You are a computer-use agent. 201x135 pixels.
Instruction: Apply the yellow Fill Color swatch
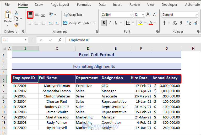[x=140, y=23]
